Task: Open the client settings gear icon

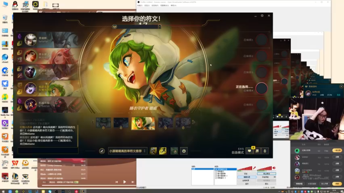Action: (x=262, y=16)
